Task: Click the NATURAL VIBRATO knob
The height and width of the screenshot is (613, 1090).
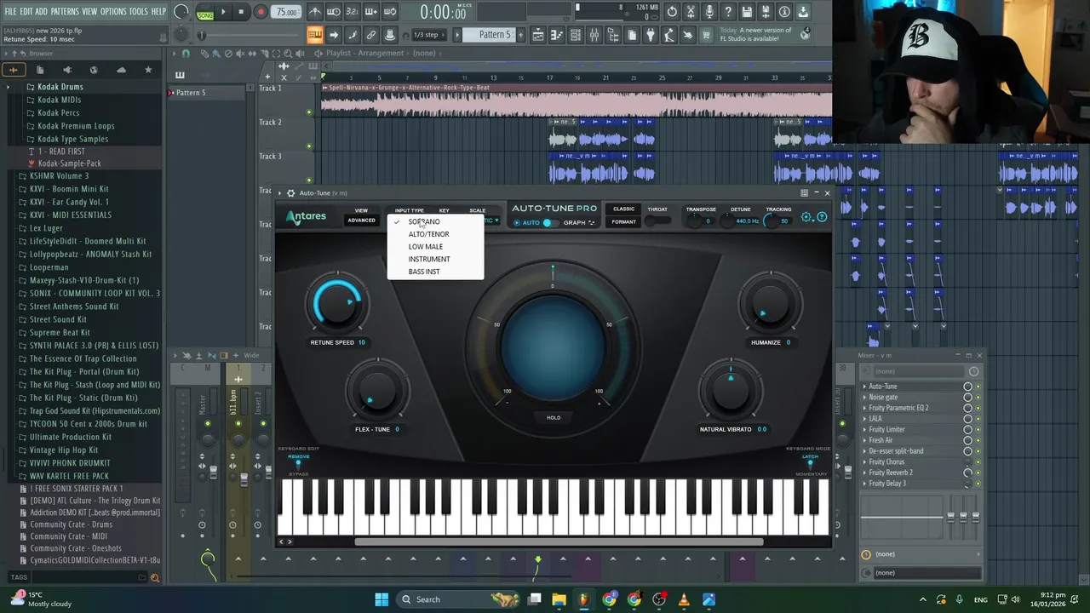Action: pyautogui.click(x=731, y=391)
